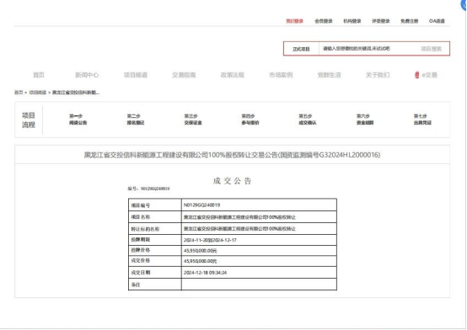Viewport: 467px width, 330px height.
Task: Select step 第六步 in the project flow
Action: pyautogui.click(x=365, y=119)
